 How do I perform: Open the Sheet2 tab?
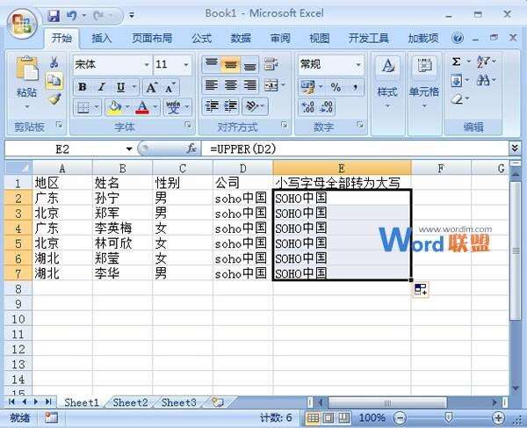130,403
